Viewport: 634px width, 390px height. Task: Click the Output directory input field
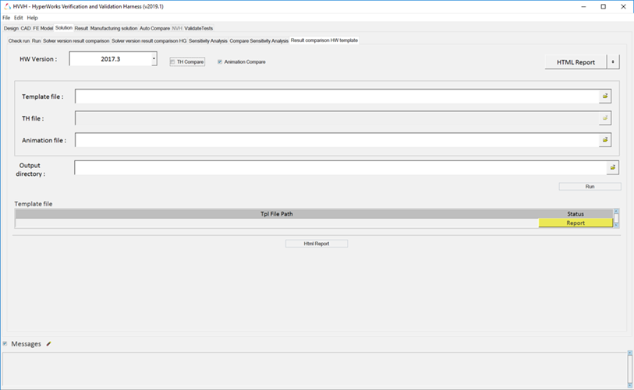coord(341,167)
